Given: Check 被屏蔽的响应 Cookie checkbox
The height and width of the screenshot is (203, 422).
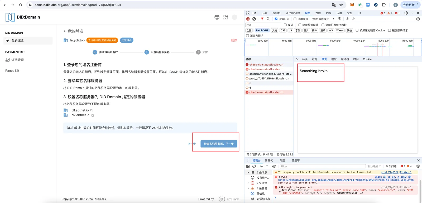Looking at the screenshot, I should 357,30.
